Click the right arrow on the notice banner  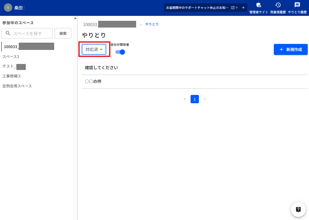(x=243, y=8)
